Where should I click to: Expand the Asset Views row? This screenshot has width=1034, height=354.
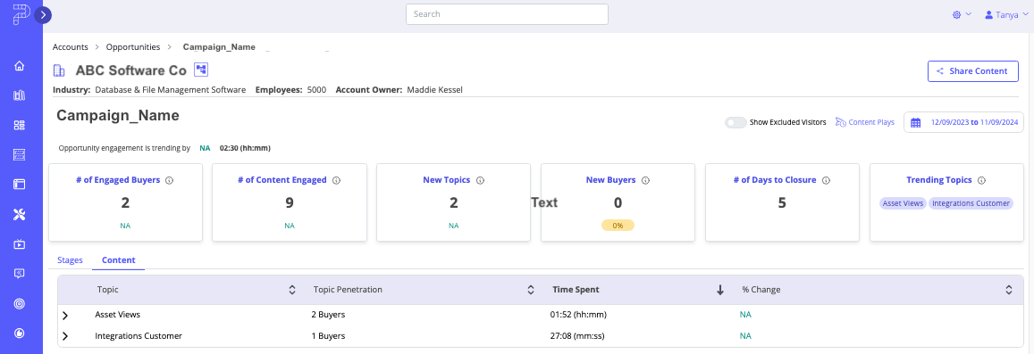(x=65, y=315)
